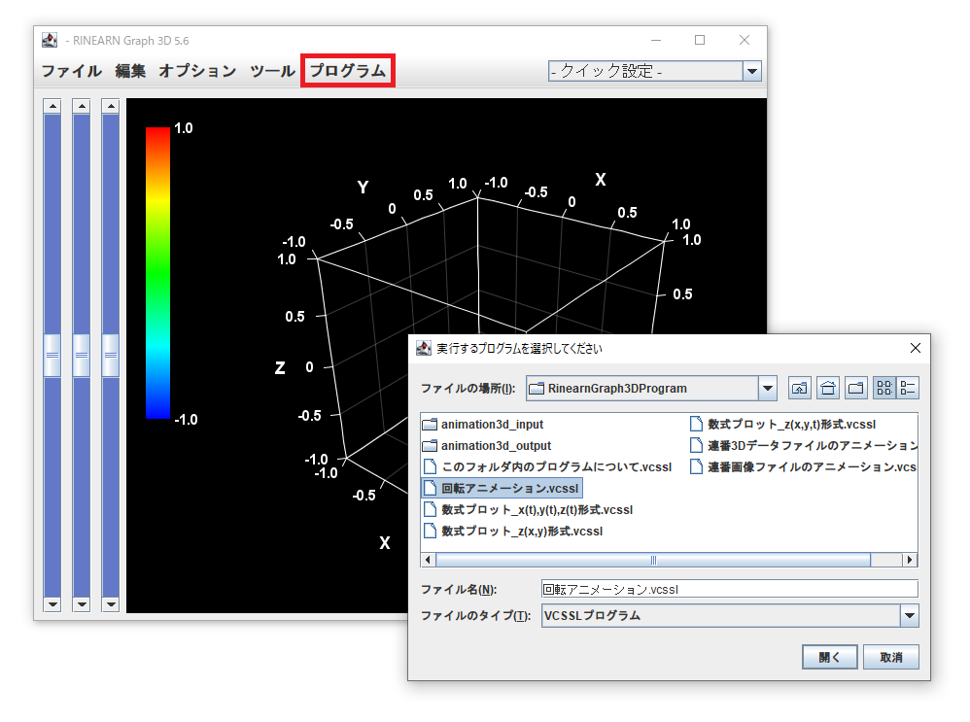
Task: Switch to details view icon
Action: tap(908, 389)
